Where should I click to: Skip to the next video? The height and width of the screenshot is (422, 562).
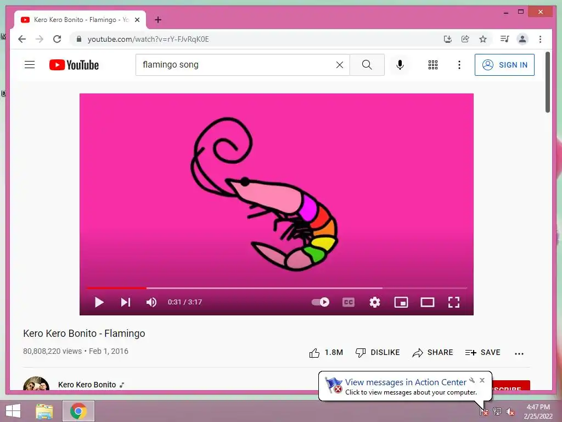pos(126,302)
